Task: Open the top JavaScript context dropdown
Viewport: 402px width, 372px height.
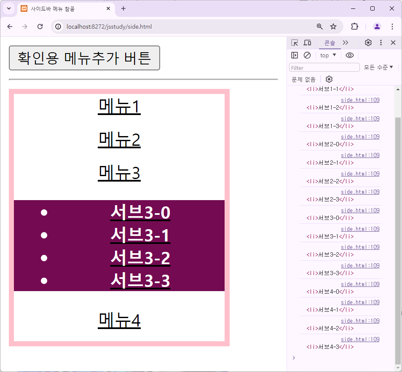Action: pyautogui.click(x=328, y=55)
